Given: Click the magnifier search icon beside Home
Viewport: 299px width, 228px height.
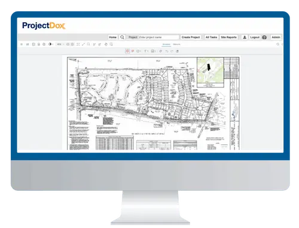Looking at the screenshot, I should pyautogui.click(x=122, y=37).
